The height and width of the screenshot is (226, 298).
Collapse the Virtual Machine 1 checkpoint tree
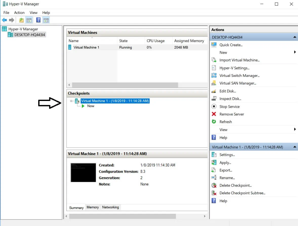72,101
